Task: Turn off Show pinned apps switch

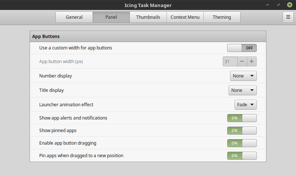Action: pos(242,131)
